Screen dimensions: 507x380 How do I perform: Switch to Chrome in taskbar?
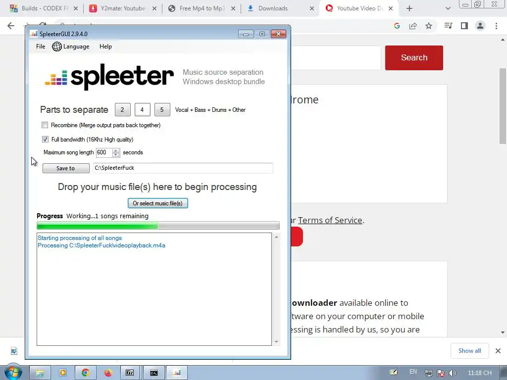[x=85, y=373]
